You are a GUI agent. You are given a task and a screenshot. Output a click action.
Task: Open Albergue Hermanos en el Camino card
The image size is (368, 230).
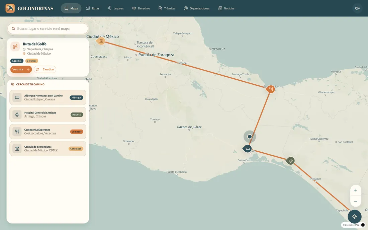[x=48, y=97]
